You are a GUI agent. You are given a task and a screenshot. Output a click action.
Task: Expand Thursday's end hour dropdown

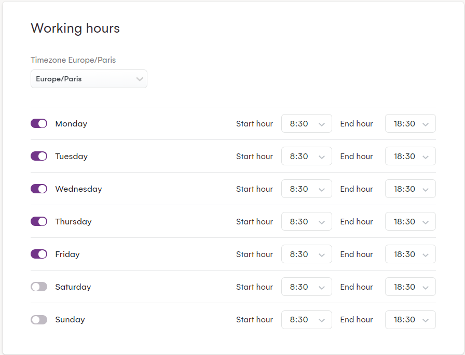click(x=410, y=221)
